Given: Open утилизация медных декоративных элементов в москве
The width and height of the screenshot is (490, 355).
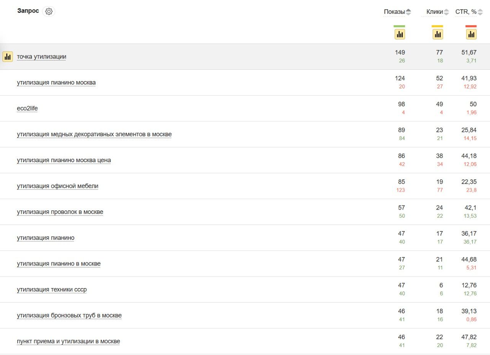Looking at the screenshot, I should click(94, 134).
